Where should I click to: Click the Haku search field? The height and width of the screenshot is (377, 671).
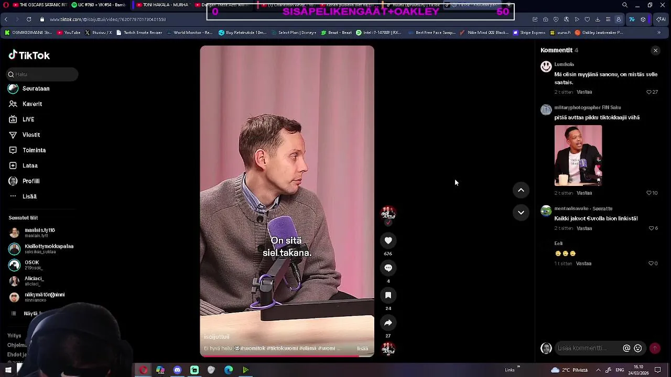(42, 74)
